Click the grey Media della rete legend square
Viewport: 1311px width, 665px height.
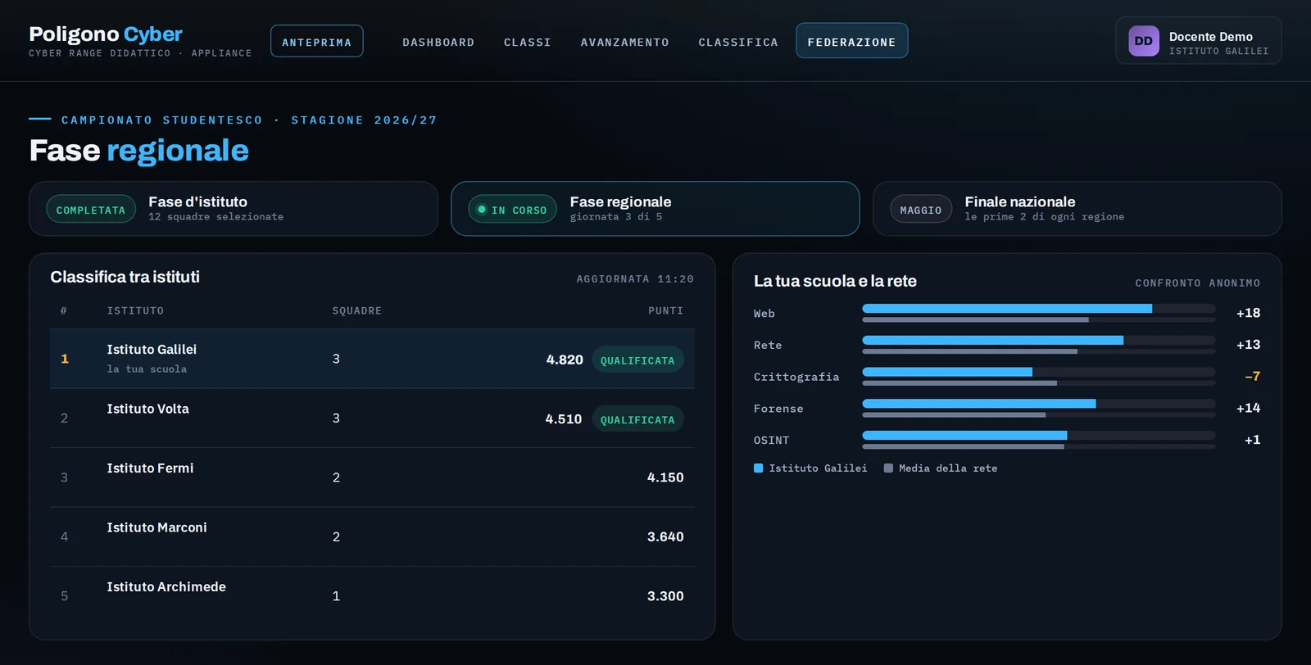pos(888,468)
